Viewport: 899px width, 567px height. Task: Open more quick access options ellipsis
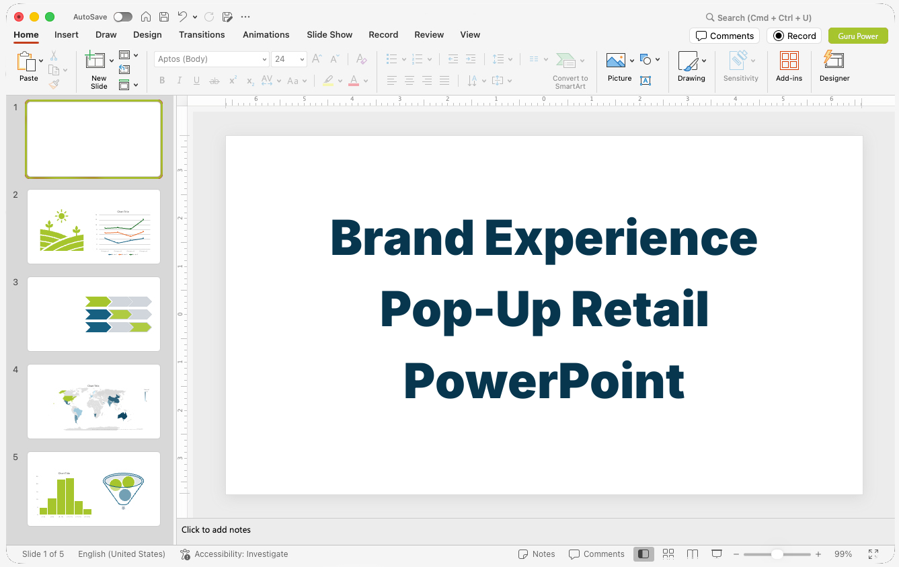[x=245, y=17]
